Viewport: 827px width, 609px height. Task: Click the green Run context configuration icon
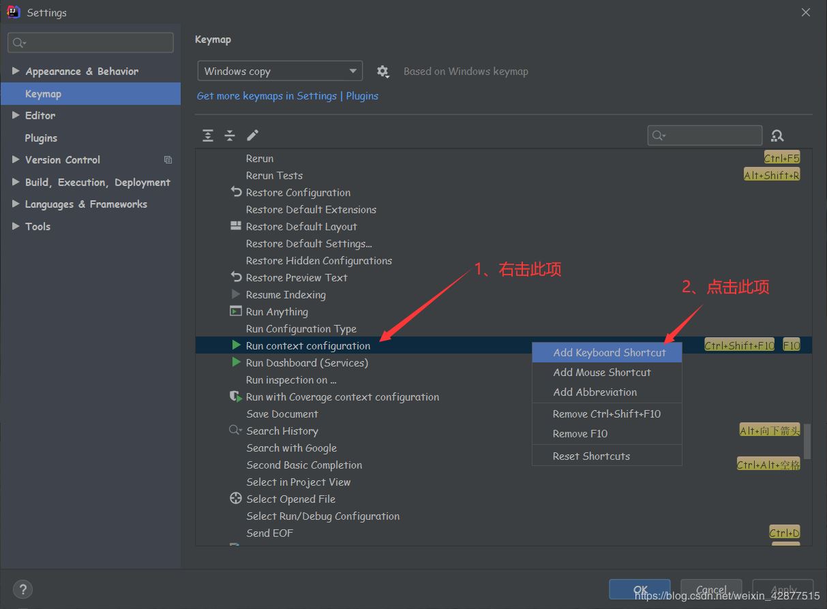pyautogui.click(x=236, y=346)
